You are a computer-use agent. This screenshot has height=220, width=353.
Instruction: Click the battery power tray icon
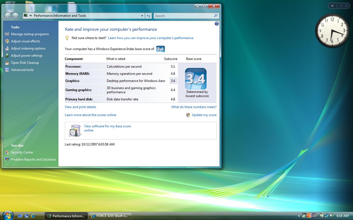tap(322, 216)
